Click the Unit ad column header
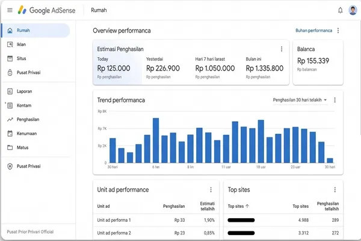This screenshot has width=361, height=241. [x=103, y=206]
